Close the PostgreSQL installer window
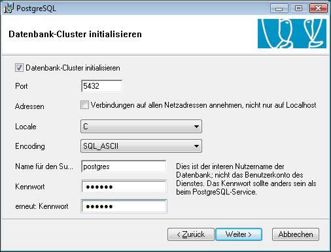This screenshot has height=252, width=331. (x=318, y=8)
